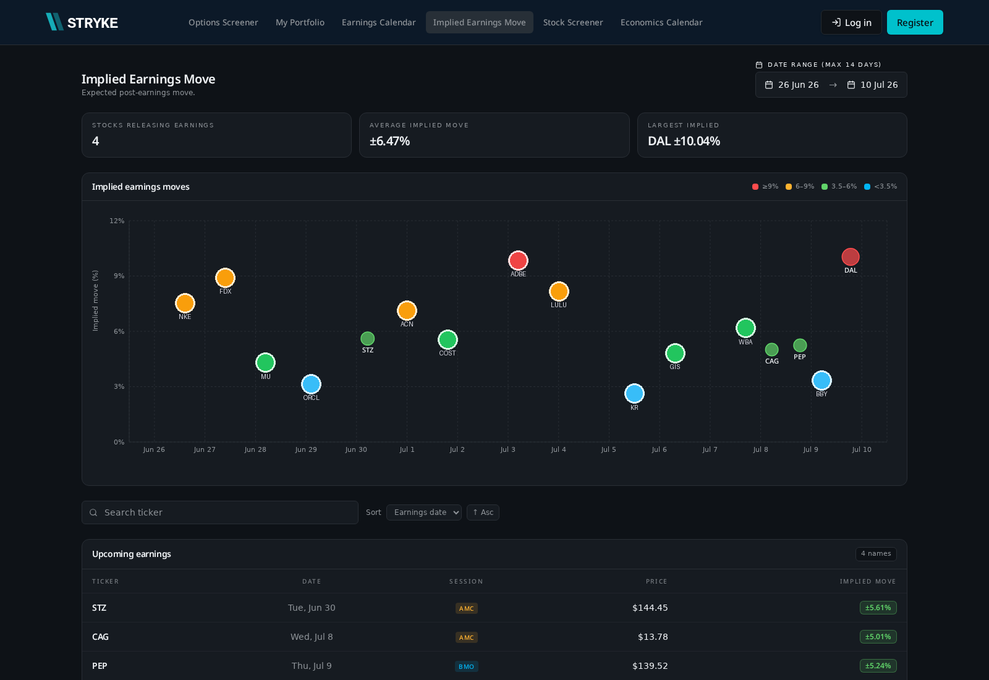Sort by PRICE column header
The image size is (989, 680).
pyautogui.click(x=656, y=582)
